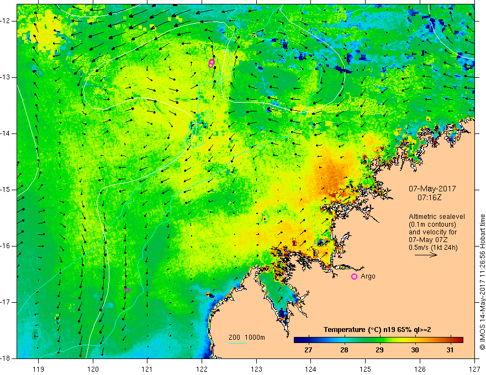Image resolution: width=486 pixels, height=375 pixels.
Task: Click the longitude axis label "125"
Action: tap(366, 369)
